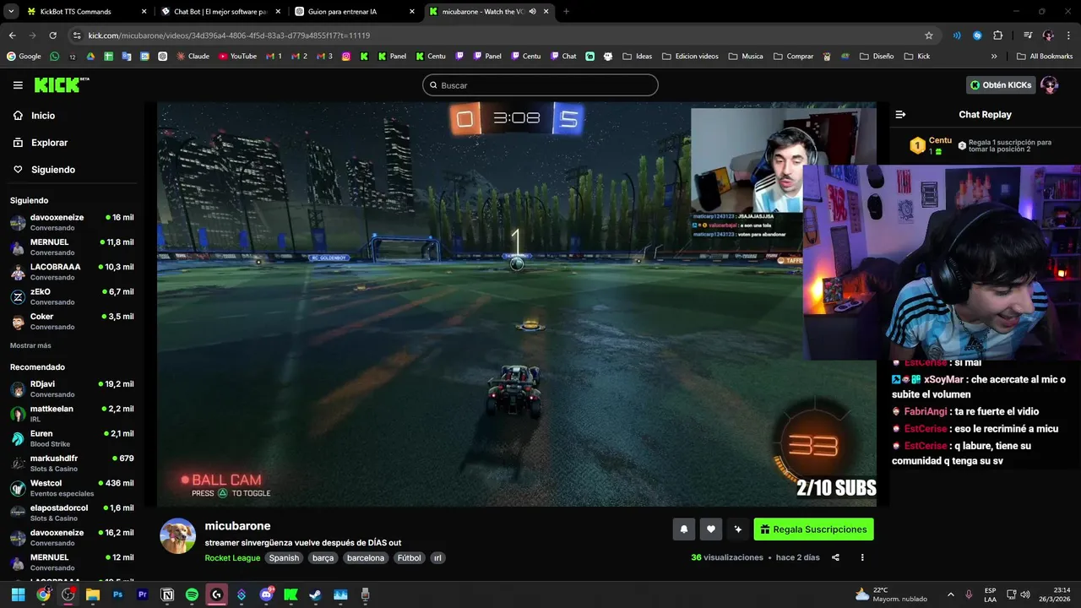
Task: Click the Rocket League category link
Action: coord(232,558)
